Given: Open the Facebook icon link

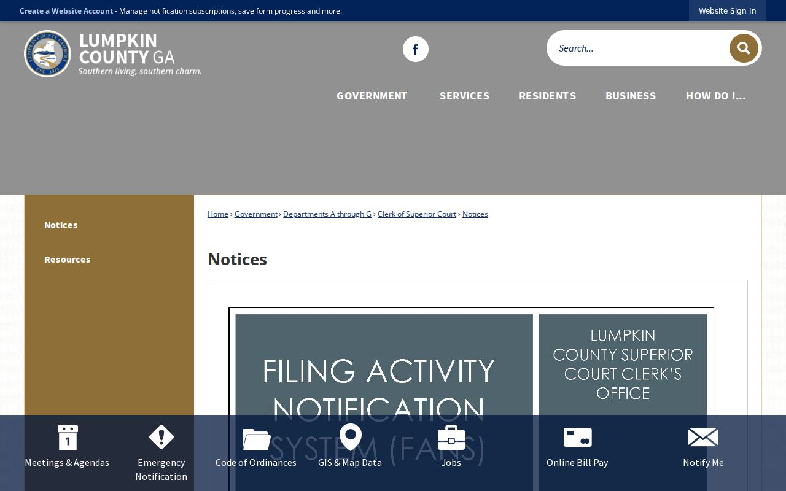Looking at the screenshot, I should (416, 49).
